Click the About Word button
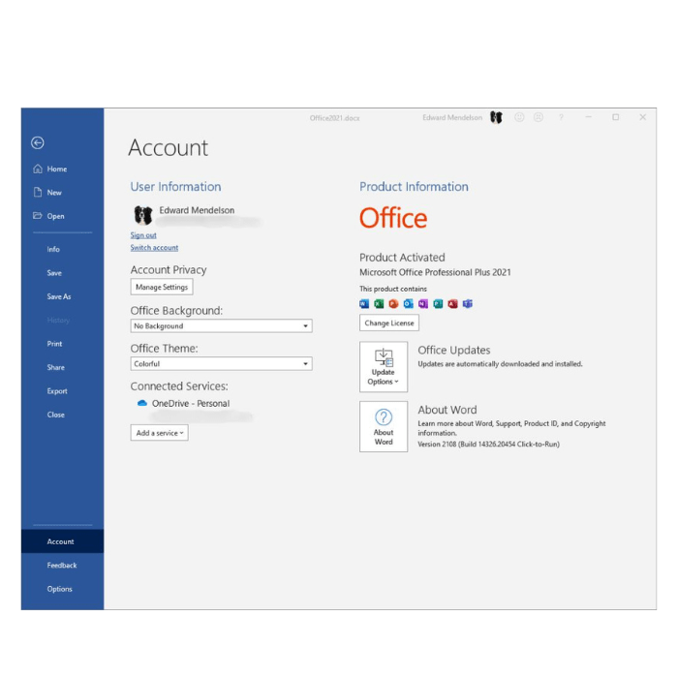Screen dimensions: 678x678 pyautogui.click(x=384, y=426)
